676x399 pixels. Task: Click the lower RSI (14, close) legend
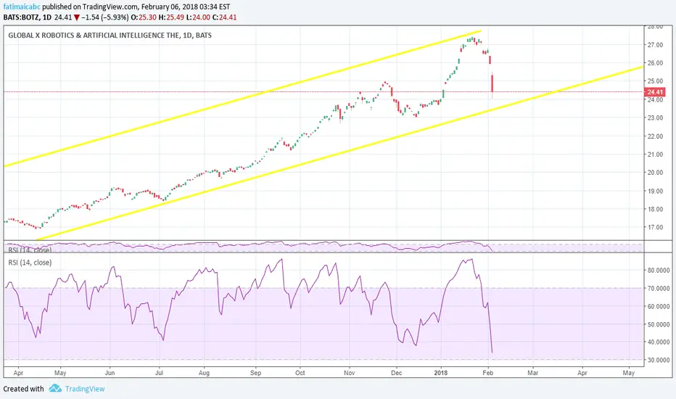[x=30, y=263]
